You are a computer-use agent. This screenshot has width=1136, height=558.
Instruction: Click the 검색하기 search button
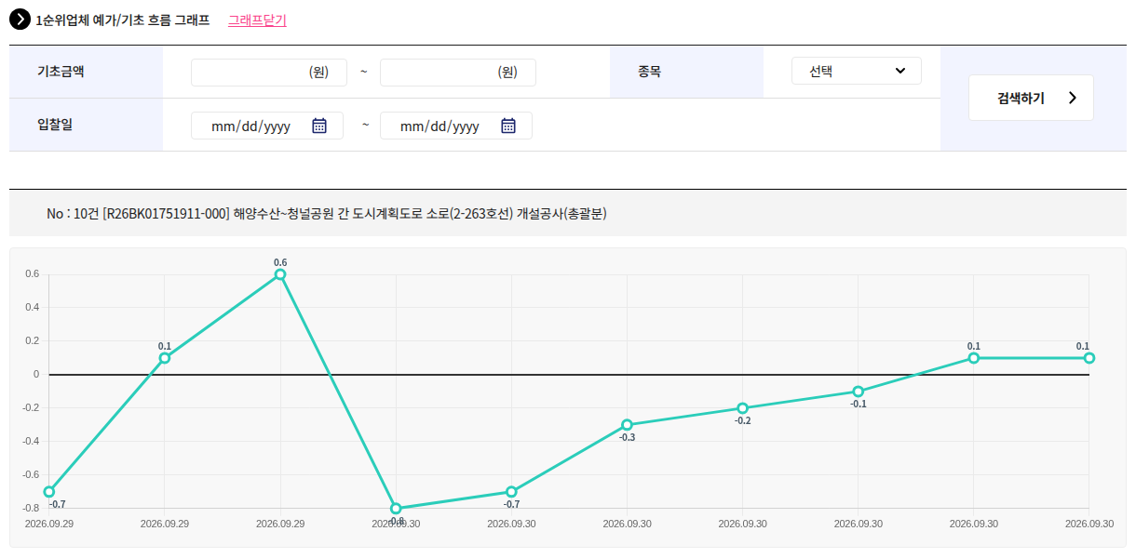[x=1031, y=98]
